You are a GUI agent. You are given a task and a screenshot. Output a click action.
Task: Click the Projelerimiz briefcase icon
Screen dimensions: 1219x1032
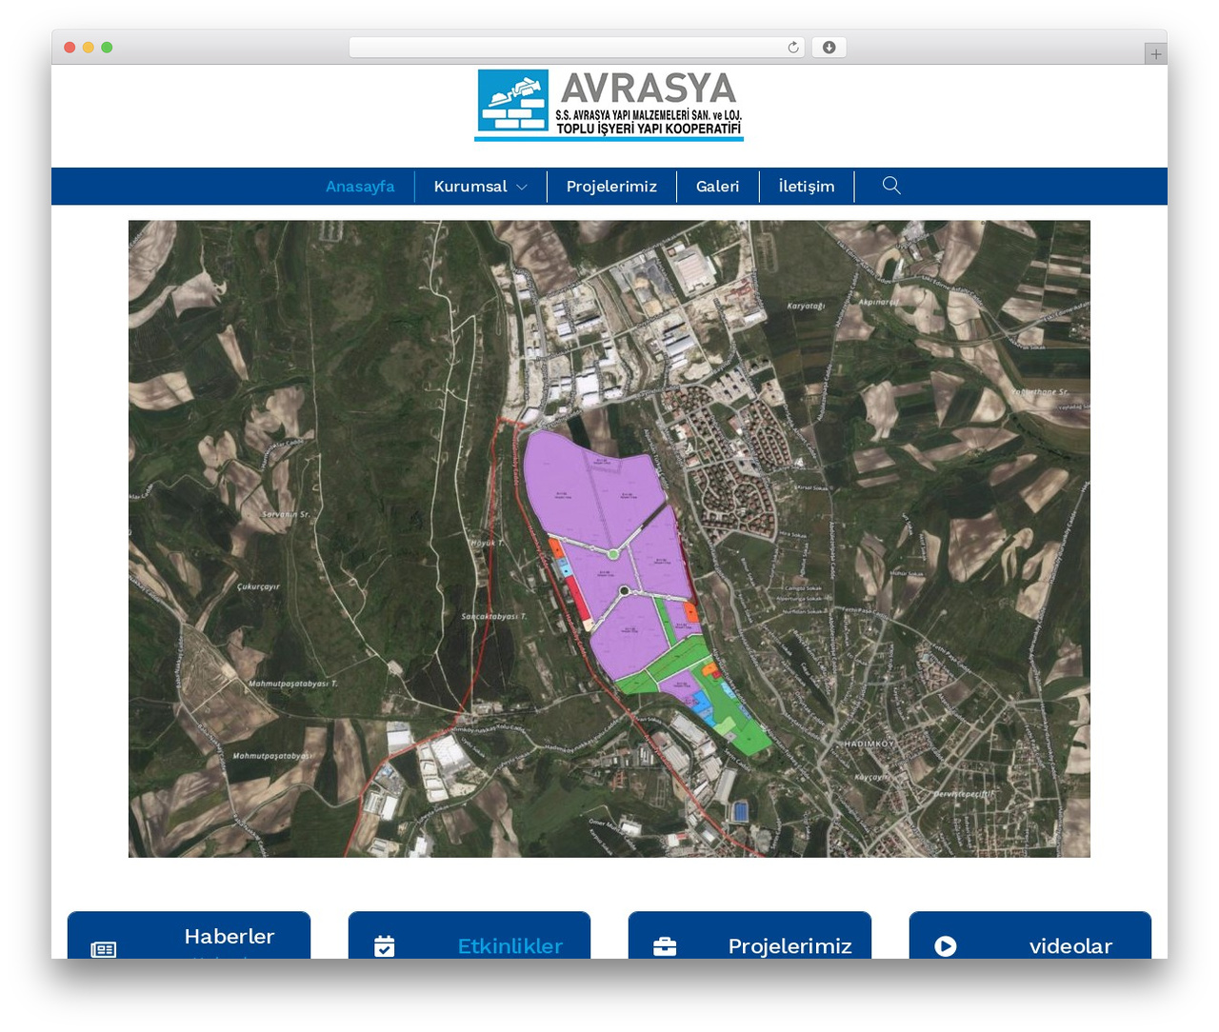(x=665, y=946)
